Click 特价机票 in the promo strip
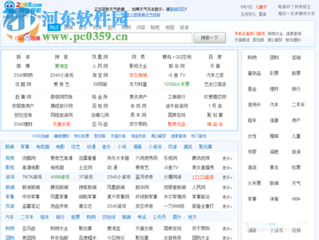319x240 pixels. point(82,136)
